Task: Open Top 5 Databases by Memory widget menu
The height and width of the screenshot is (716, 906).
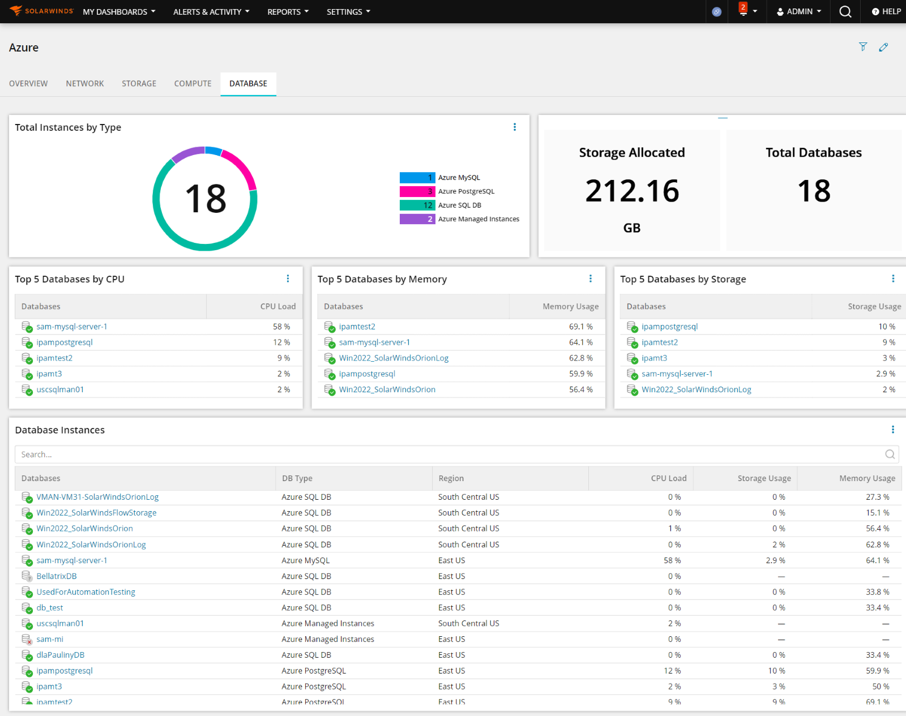Action: 591,278
